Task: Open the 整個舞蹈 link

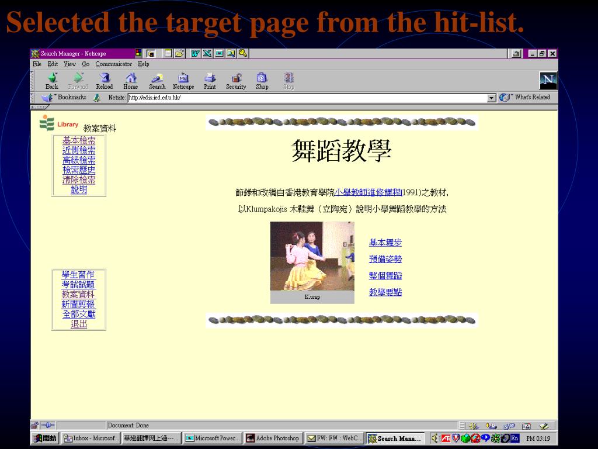Action: tap(385, 276)
